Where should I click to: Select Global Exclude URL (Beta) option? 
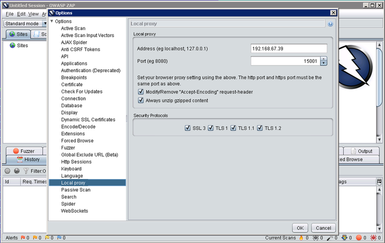[x=90, y=154]
